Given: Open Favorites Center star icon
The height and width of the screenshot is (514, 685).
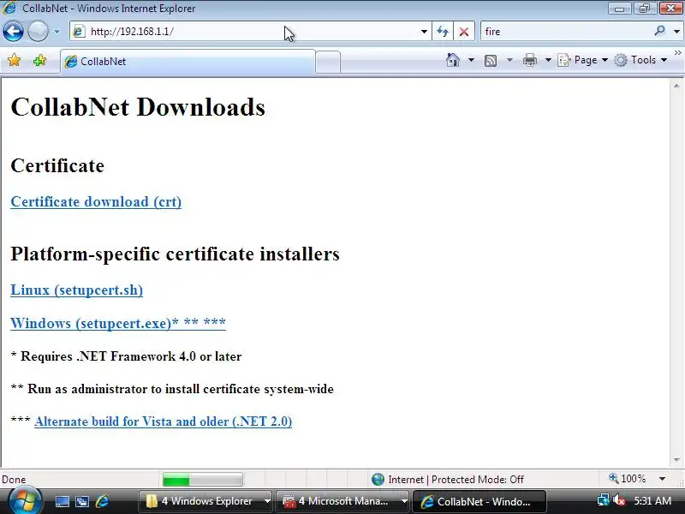Looking at the screenshot, I should click(15, 60).
